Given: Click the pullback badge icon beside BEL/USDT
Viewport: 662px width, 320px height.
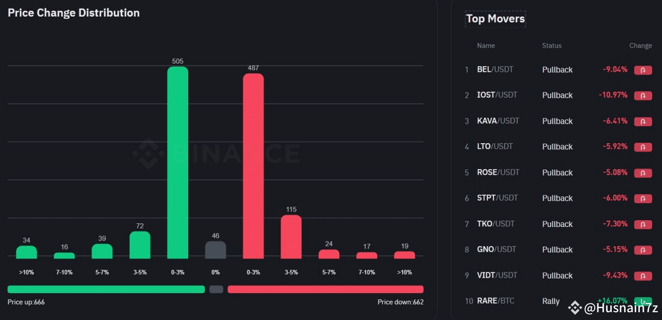Looking at the screenshot, I should pyautogui.click(x=643, y=70).
